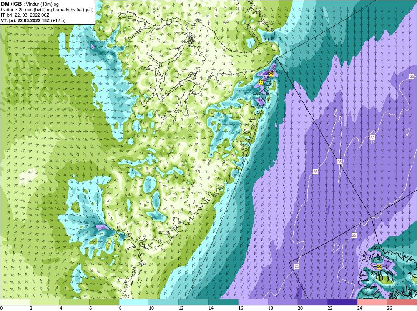Select the dark teal 14–16 m/s legend swatch
417x311 pixels.
tap(224, 302)
